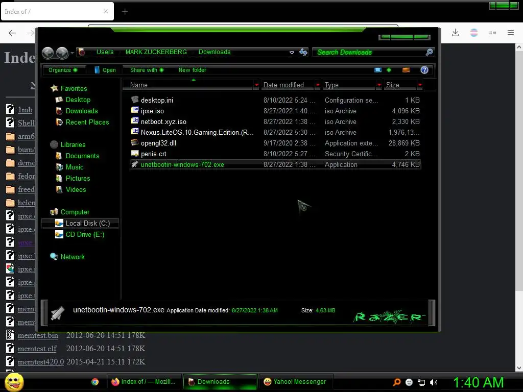Open the Firefox hamburger application menu
Image resolution: width=523 pixels, height=392 pixels.
coord(511,33)
